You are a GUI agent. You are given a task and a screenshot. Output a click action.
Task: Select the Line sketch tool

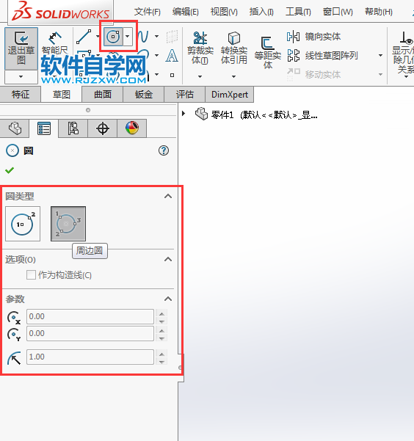point(84,37)
